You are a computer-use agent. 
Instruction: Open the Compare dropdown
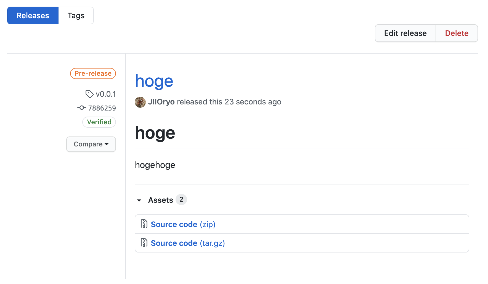[91, 144]
